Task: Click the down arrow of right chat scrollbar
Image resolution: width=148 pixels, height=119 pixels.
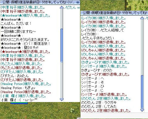Action: (x=142, y=110)
